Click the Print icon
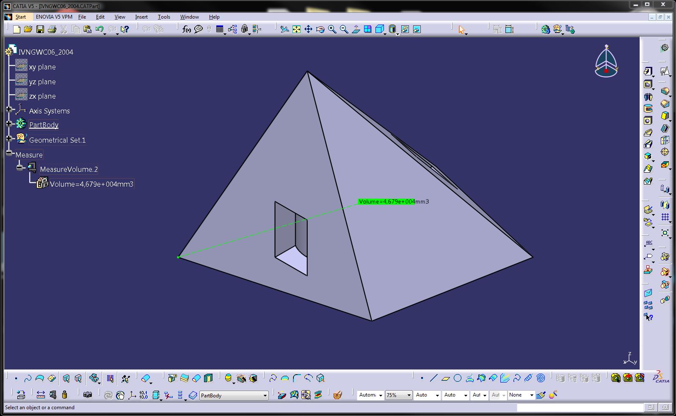The height and width of the screenshot is (416, 676). tap(52, 29)
